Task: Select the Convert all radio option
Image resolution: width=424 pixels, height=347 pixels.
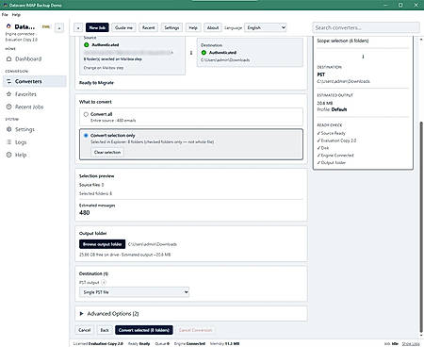Action: (86, 114)
